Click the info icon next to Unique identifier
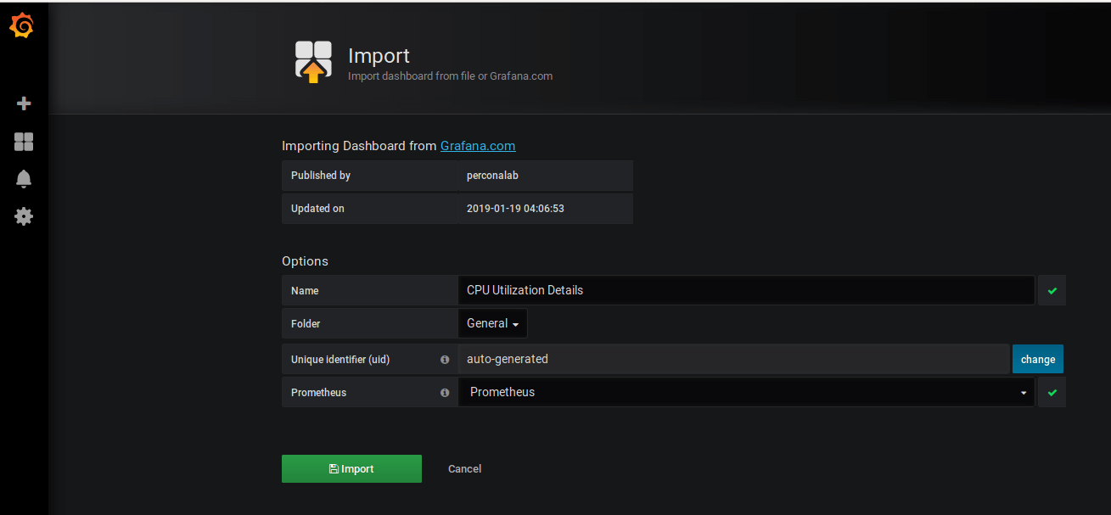1111x515 pixels. click(445, 359)
